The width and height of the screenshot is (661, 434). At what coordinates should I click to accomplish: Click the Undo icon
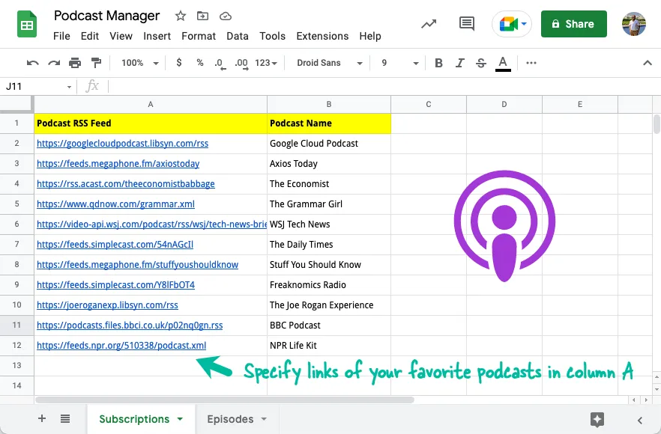[x=33, y=63]
